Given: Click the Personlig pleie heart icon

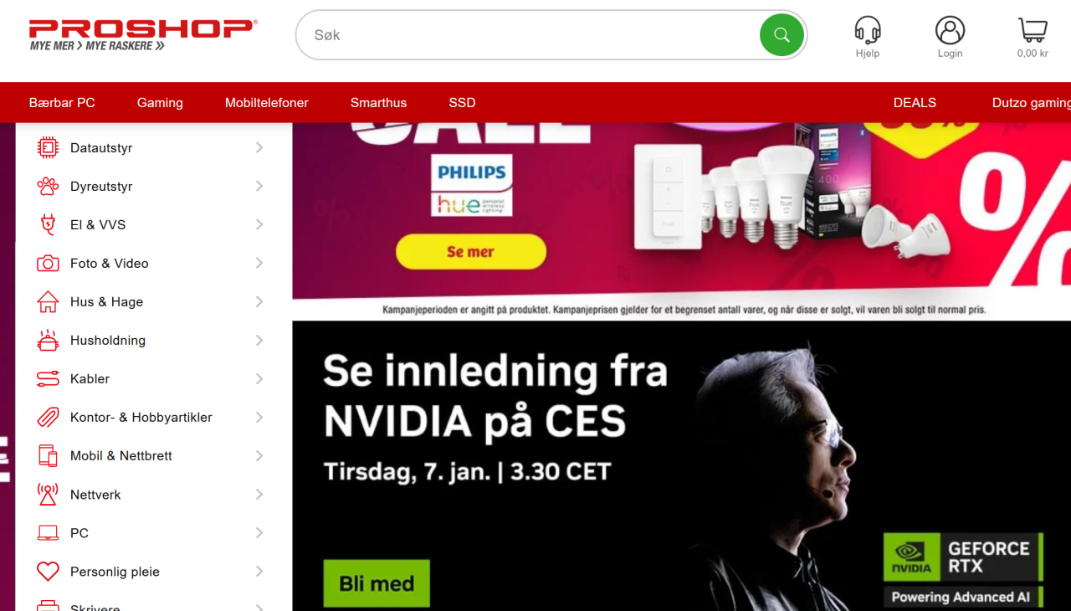Looking at the screenshot, I should pyautogui.click(x=48, y=572).
